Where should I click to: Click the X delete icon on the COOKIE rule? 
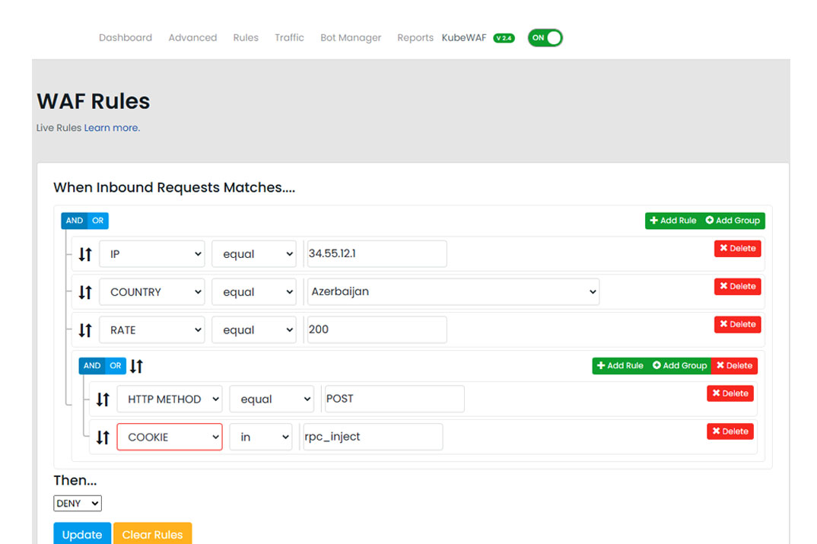[x=718, y=431]
